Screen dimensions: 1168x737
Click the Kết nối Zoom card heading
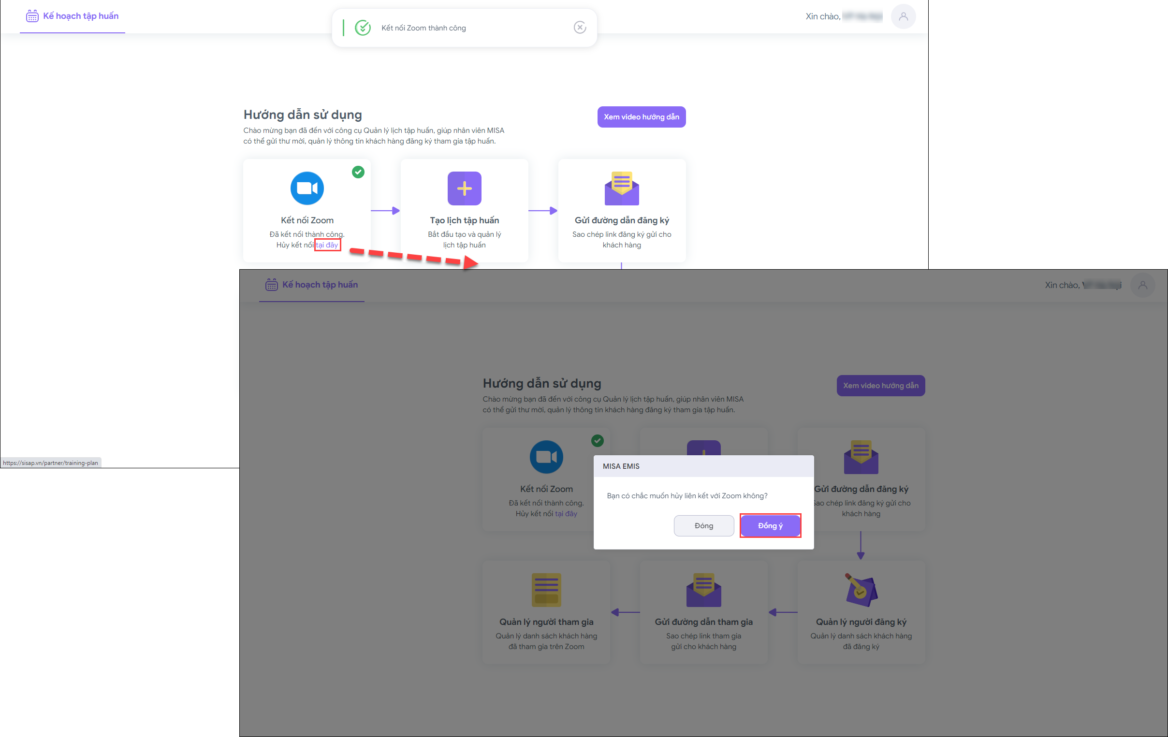coord(307,220)
